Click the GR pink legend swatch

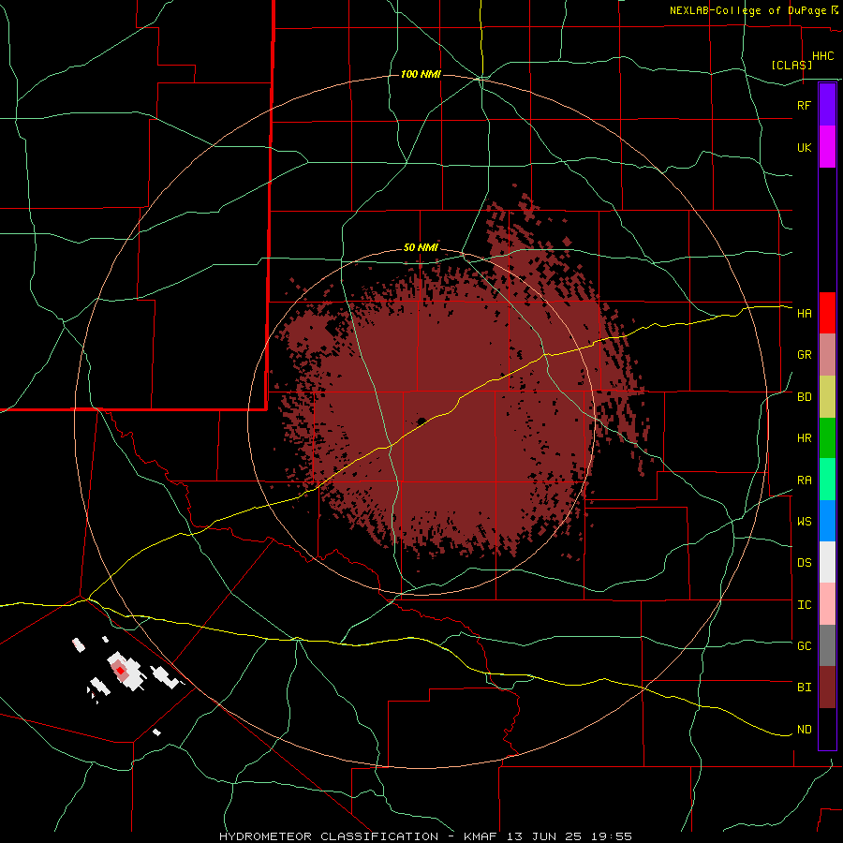pos(827,355)
